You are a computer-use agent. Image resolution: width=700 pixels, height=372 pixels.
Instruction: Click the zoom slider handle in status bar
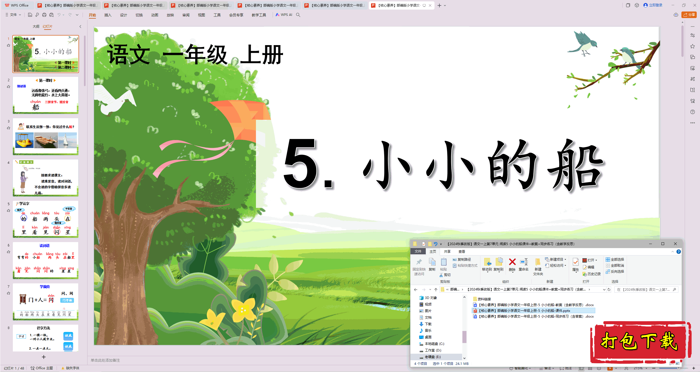pyautogui.click(x=678, y=368)
